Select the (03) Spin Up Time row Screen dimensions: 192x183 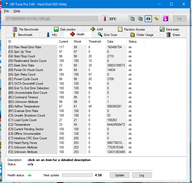[76, 52]
